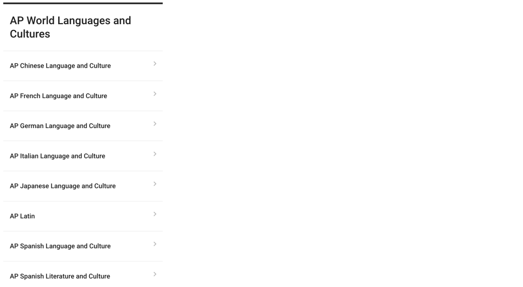
Task: Click the arrow icon next to AP French Language and Culture
Action: coord(155,94)
